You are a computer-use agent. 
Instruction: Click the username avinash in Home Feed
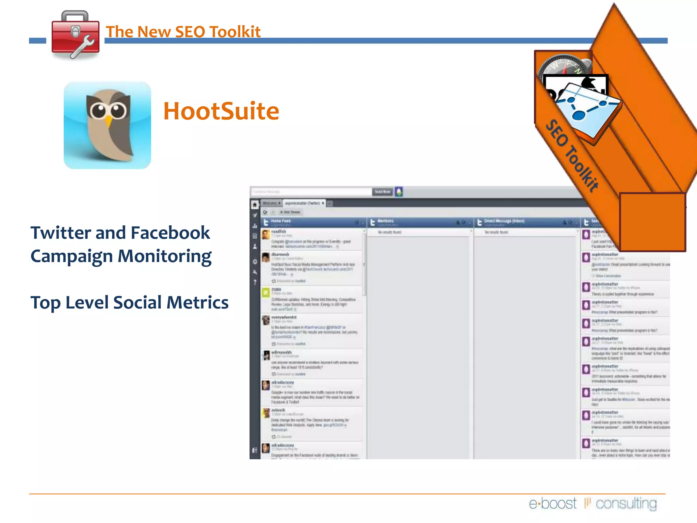[x=278, y=410]
